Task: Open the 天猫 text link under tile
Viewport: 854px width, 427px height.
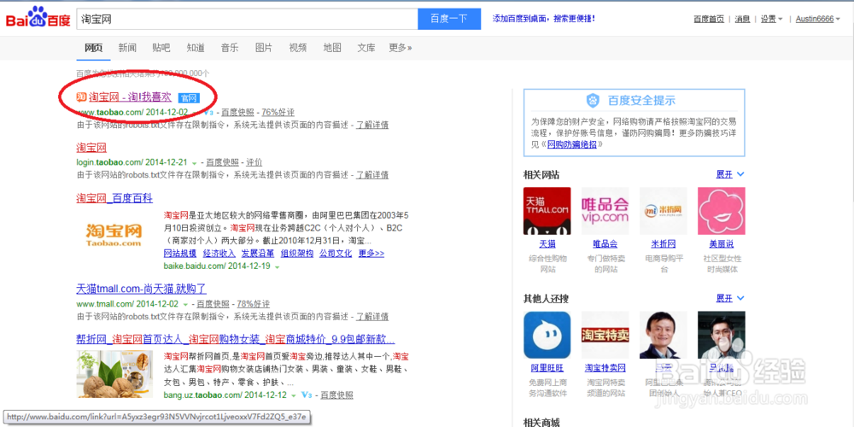Action: [547, 244]
